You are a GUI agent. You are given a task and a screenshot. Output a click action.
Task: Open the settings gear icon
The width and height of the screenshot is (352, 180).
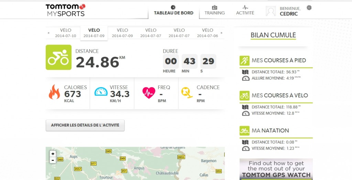click(x=309, y=8)
